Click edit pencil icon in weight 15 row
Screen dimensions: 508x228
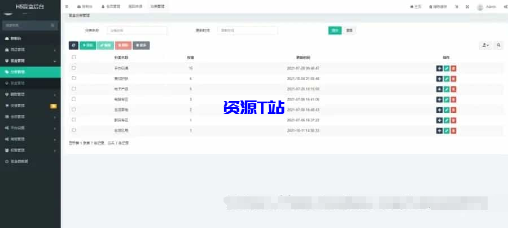pos(446,68)
